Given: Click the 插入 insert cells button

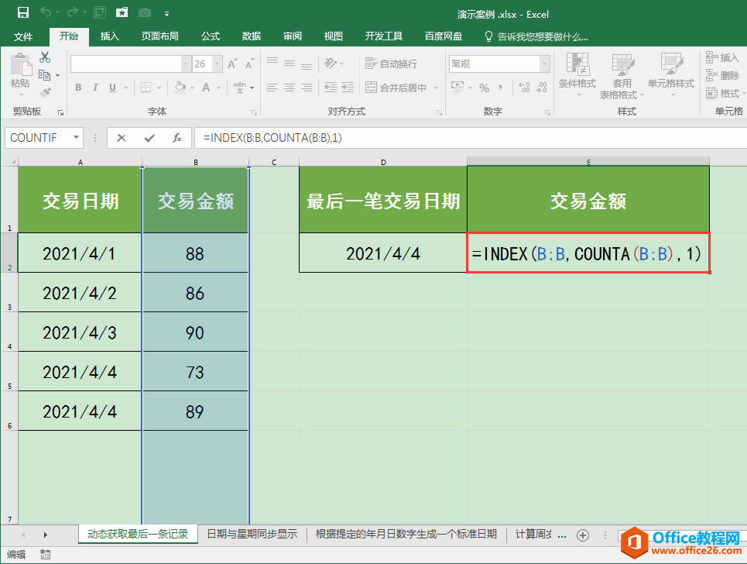Looking at the screenshot, I should pos(721,57).
